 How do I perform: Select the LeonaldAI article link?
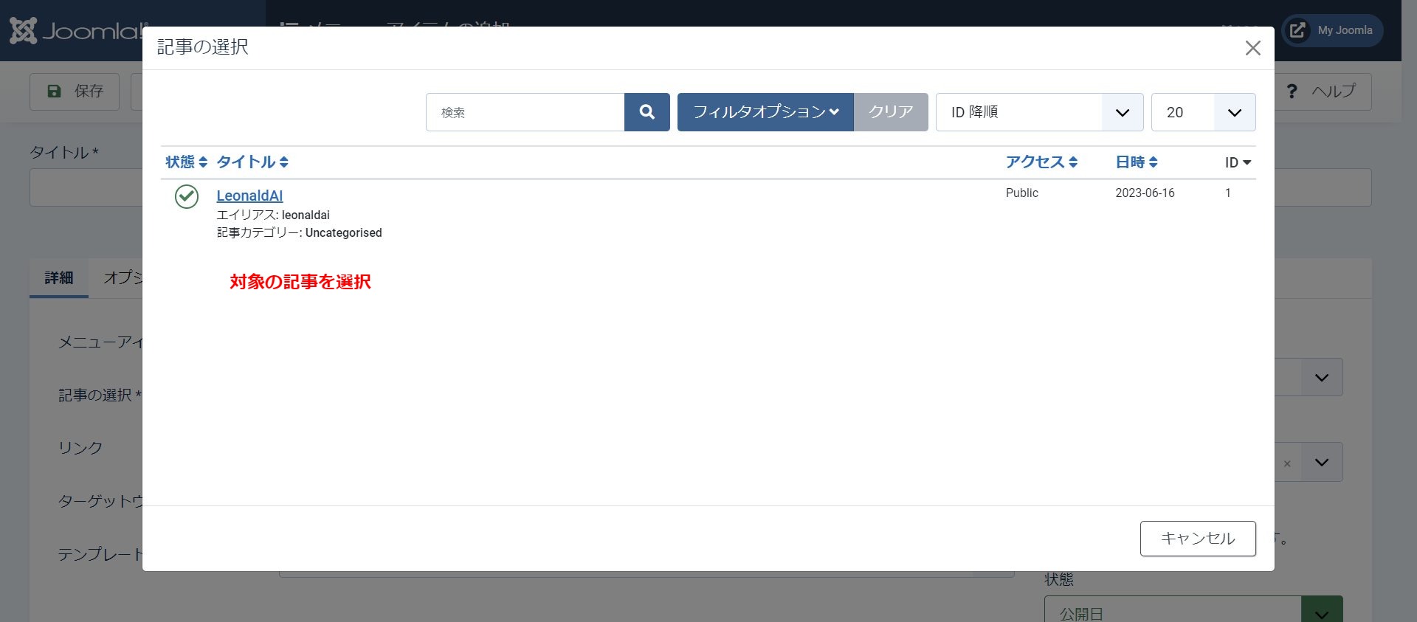249,196
